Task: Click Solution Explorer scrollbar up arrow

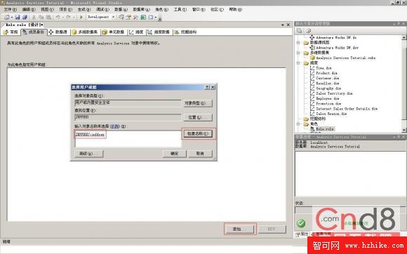Action: pyautogui.click(x=404, y=37)
